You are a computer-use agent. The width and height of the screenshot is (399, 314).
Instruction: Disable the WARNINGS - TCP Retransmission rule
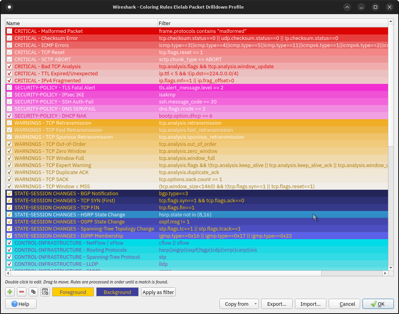point(9,123)
